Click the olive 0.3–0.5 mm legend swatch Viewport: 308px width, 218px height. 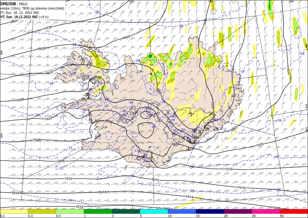pos(42,211)
